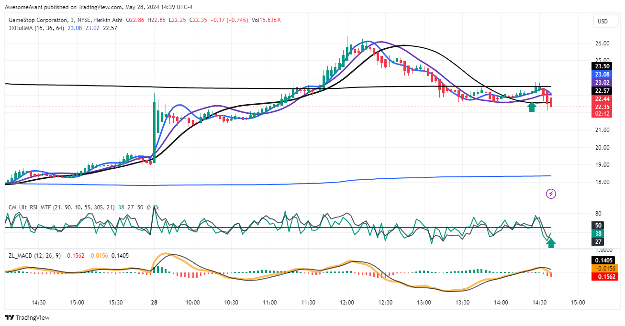Click the black 23.50 price tag
Screen dimensions: 625x326
[x=602, y=66]
